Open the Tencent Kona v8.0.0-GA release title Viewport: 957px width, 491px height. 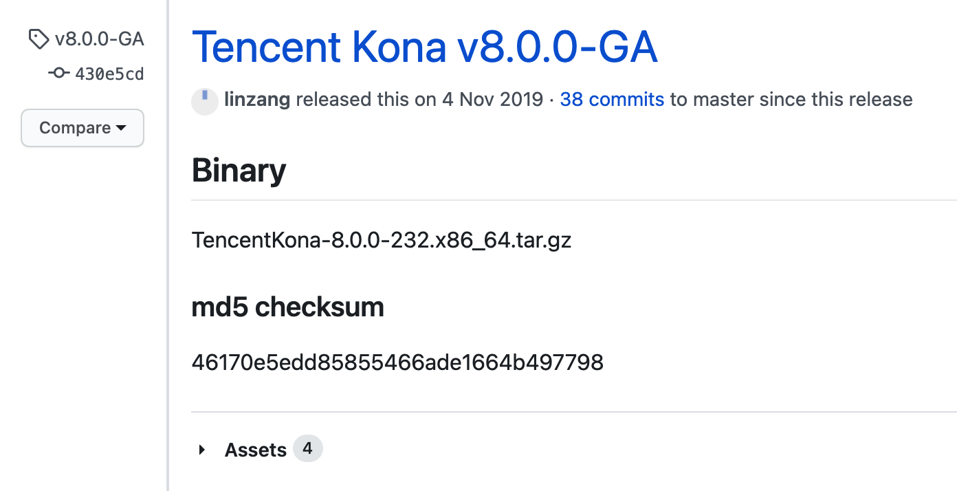point(425,47)
